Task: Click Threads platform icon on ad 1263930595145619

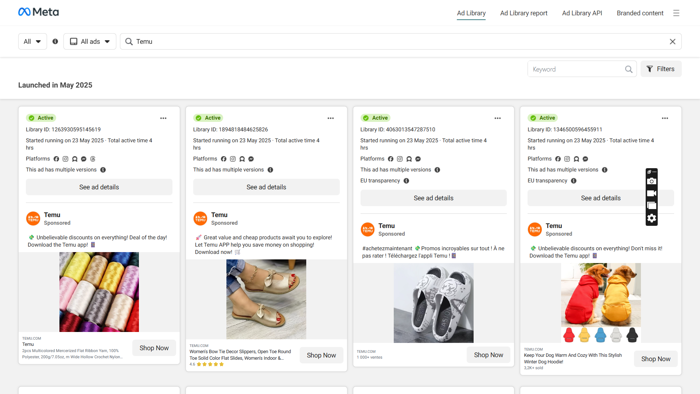Action: (x=93, y=159)
